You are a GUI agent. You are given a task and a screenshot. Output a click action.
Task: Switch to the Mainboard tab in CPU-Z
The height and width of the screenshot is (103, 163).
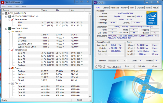[115, 8]
